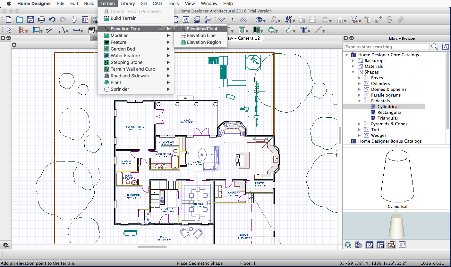The image size is (451, 267).
Task: Expand the Domes & Spheres folder
Action: pos(360,89)
